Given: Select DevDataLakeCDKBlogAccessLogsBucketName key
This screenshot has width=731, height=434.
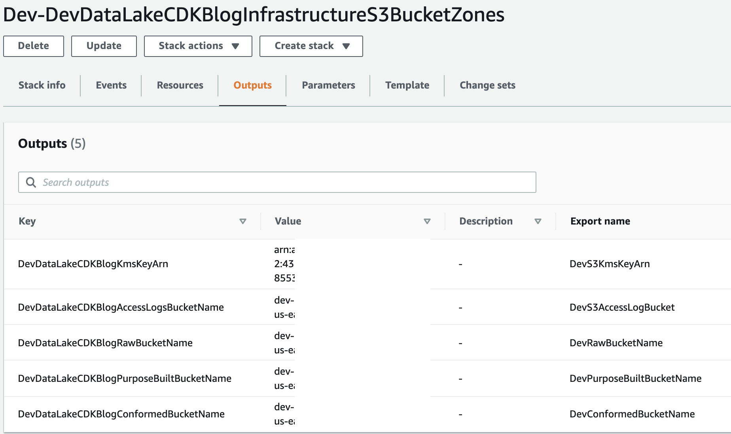Looking at the screenshot, I should coord(121,308).
